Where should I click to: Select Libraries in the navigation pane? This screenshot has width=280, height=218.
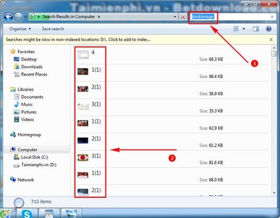click(25, 90)
